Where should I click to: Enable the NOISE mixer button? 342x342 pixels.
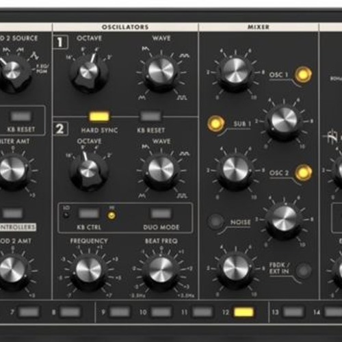[215, 221]
